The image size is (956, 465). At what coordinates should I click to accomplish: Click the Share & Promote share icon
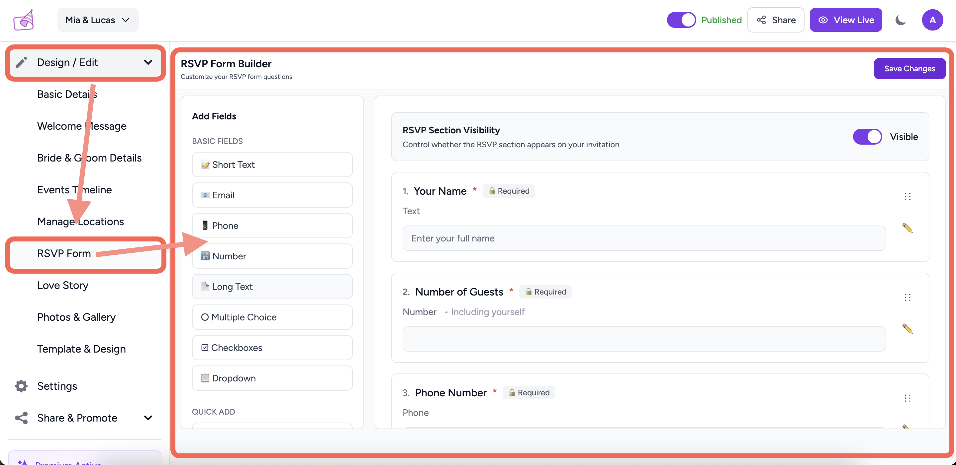(x=21, y=418)
